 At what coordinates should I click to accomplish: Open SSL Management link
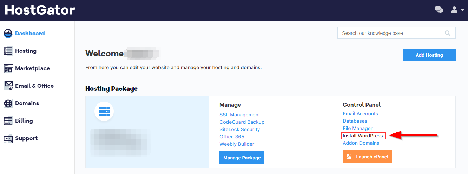[240, 115]
